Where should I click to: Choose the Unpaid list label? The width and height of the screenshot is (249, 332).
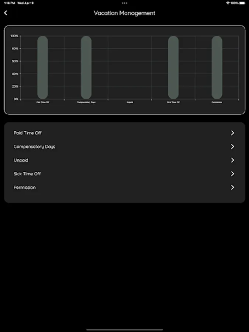pyautogui.click(x=21, y=160)
